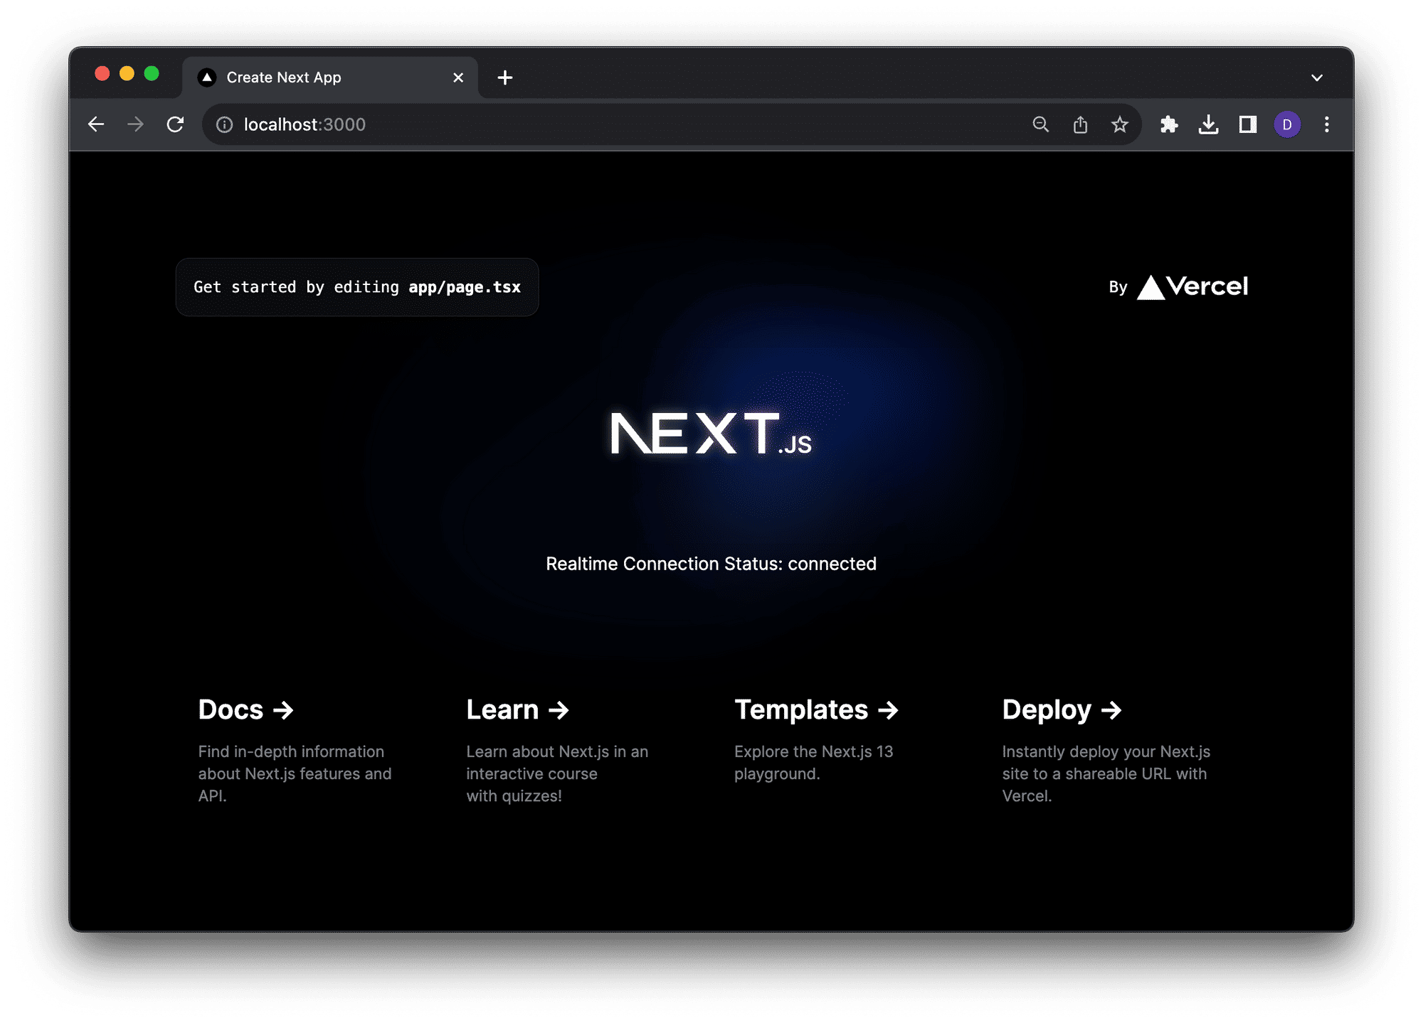Expand the tab search chevron
1423x1023 pixels.
(1317, 77)
